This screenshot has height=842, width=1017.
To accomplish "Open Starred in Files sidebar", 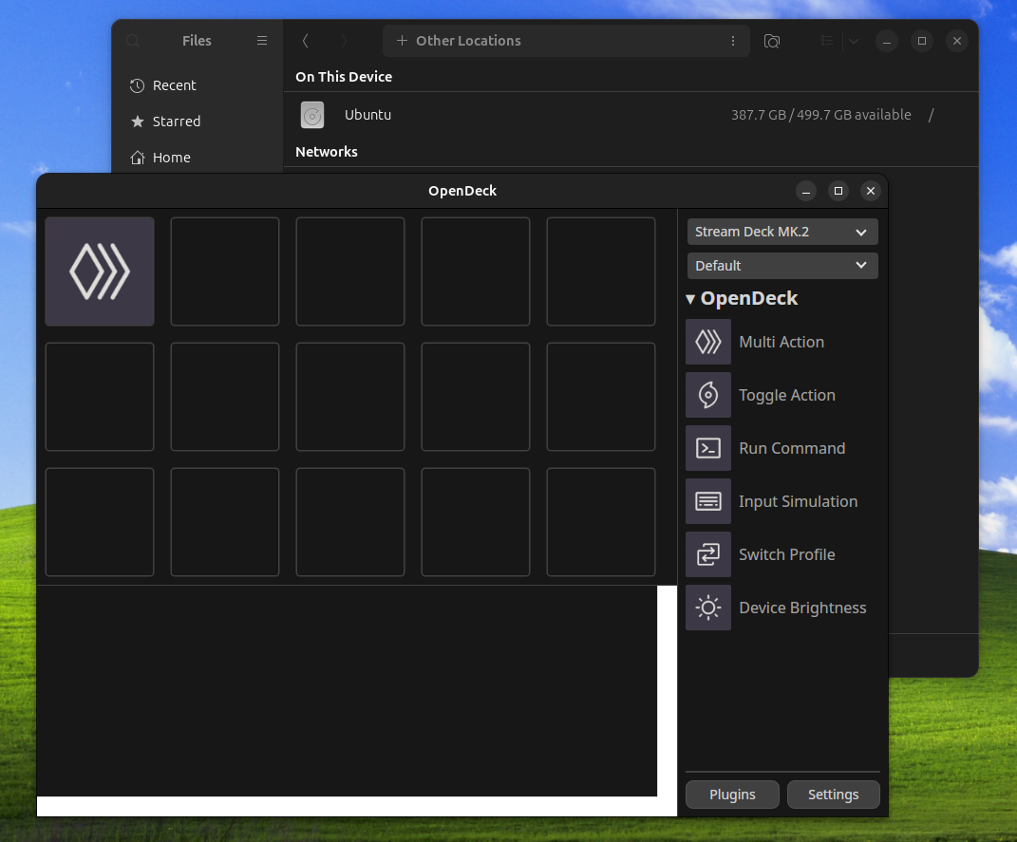I will click(198, 122).
